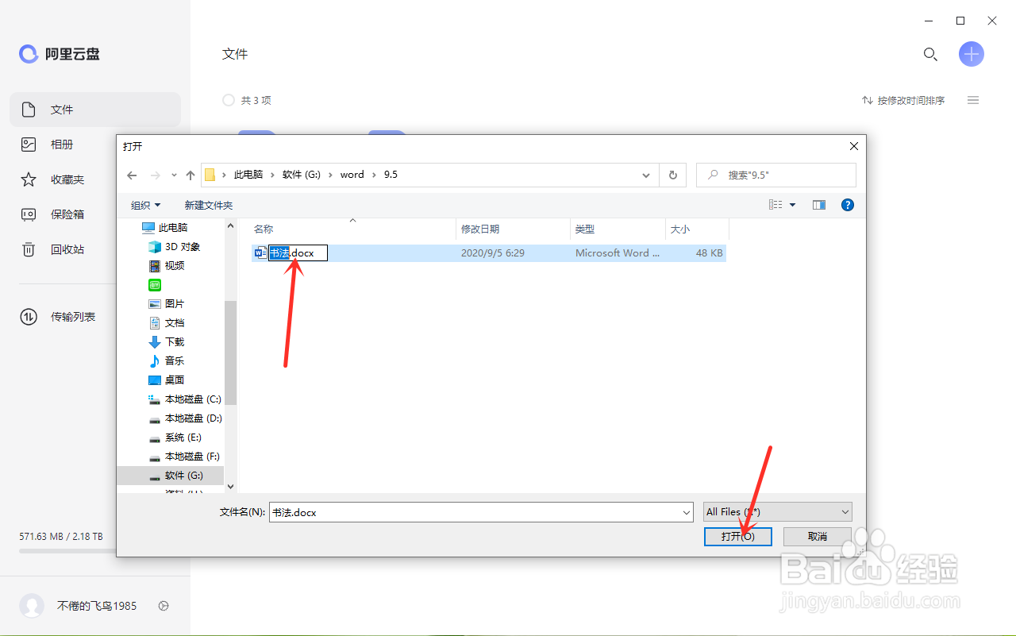This screenshot has height=636, width=1016.
Task: Select 本地磁盘 (C:) in the tree
Action: (192, 399)
